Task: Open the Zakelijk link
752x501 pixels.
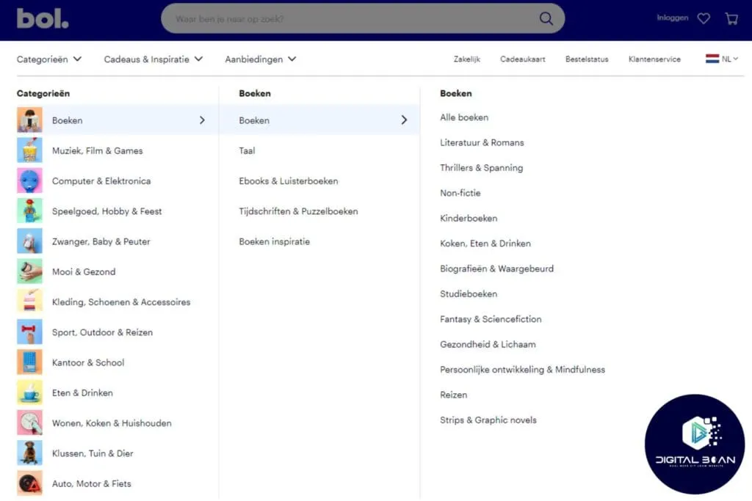Action: tap(466, 59)
